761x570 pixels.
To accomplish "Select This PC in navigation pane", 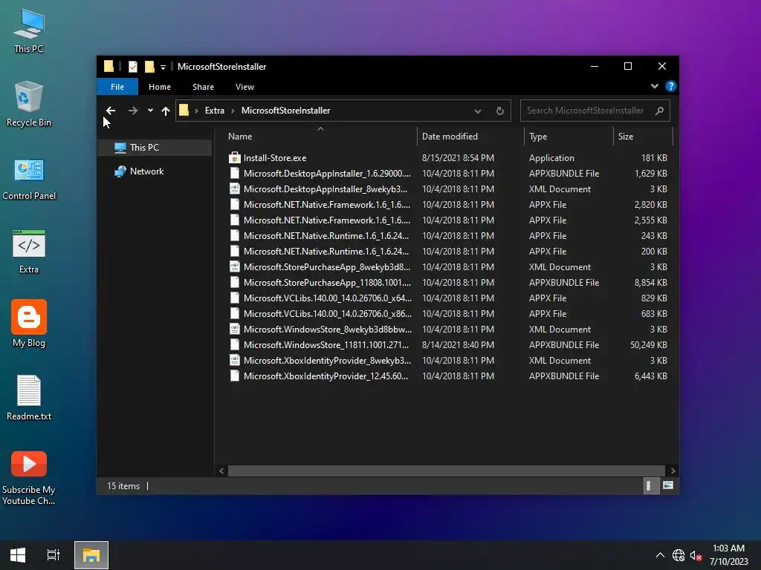I will (155, 148).
